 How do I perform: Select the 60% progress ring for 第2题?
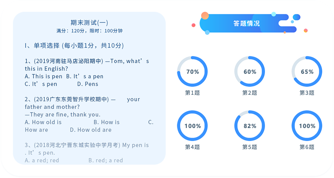(250, 71)
